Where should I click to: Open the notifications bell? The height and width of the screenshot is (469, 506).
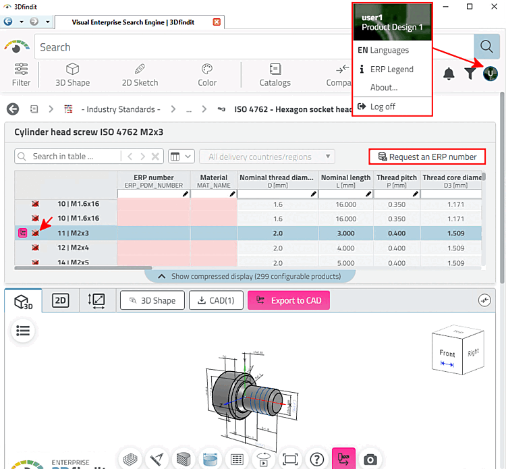pyautogui.click(x=449, y=74)
